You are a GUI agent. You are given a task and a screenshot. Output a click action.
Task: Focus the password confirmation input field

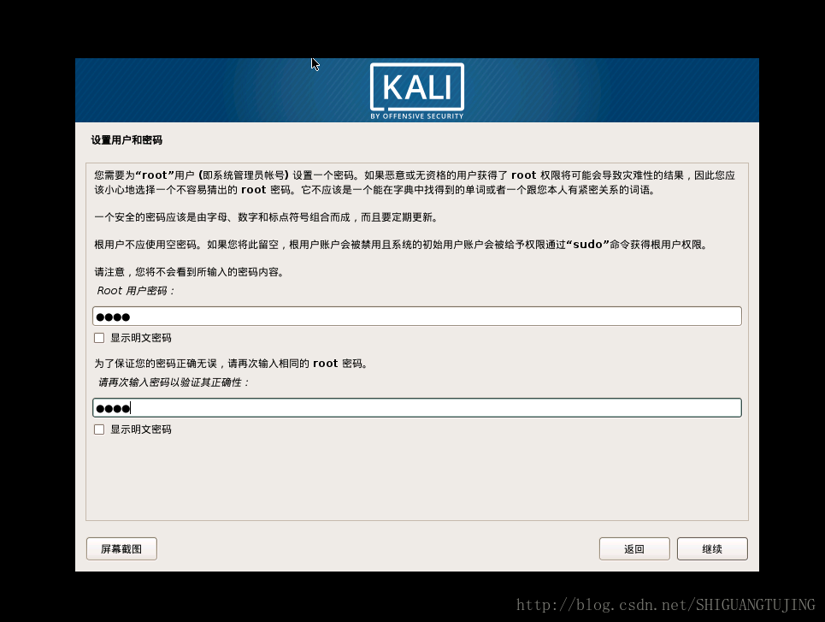point(416,407)
